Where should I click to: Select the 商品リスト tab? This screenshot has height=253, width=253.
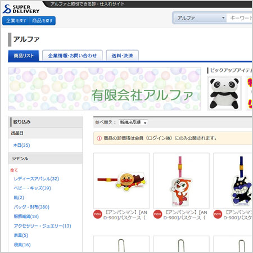pos(24,56)
